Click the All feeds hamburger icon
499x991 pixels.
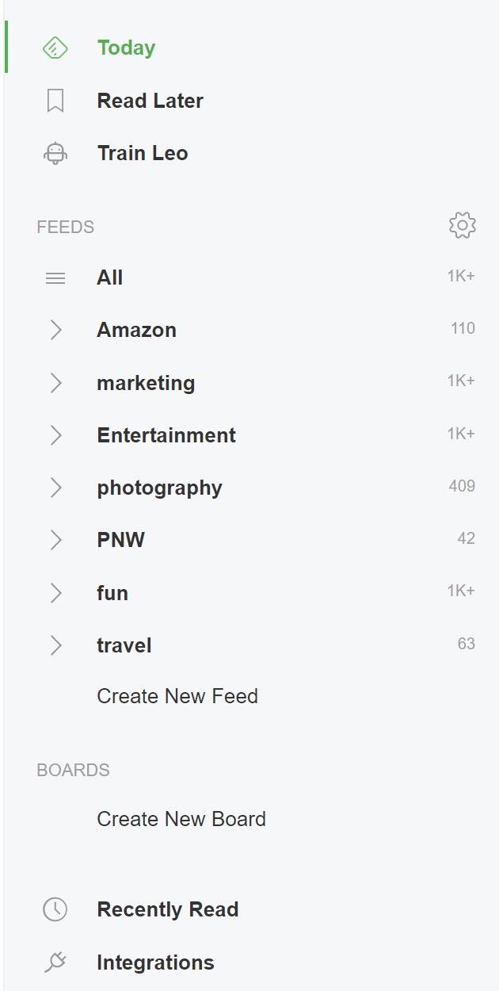[x=55, y=278]
